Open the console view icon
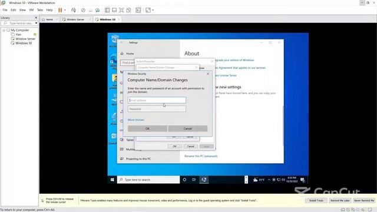Image resolution: width=377 pixels, height=212 pixels. point(138,10)
